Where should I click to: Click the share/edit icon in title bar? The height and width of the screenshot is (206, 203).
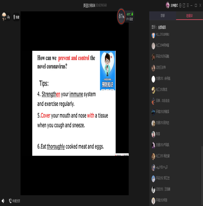[x=184, y=5]
